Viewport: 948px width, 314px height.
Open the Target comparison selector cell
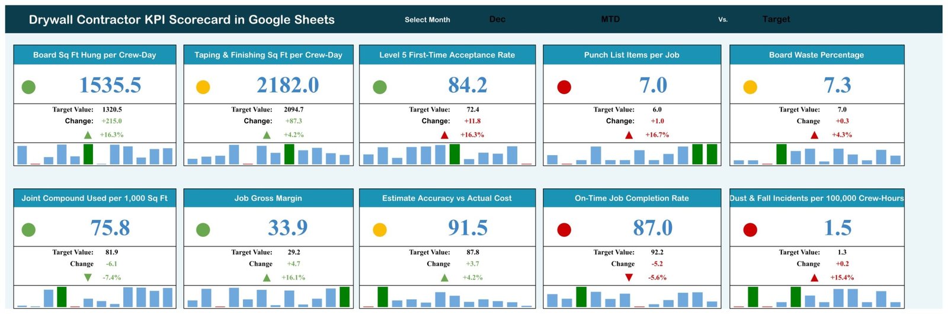[776, 20]
